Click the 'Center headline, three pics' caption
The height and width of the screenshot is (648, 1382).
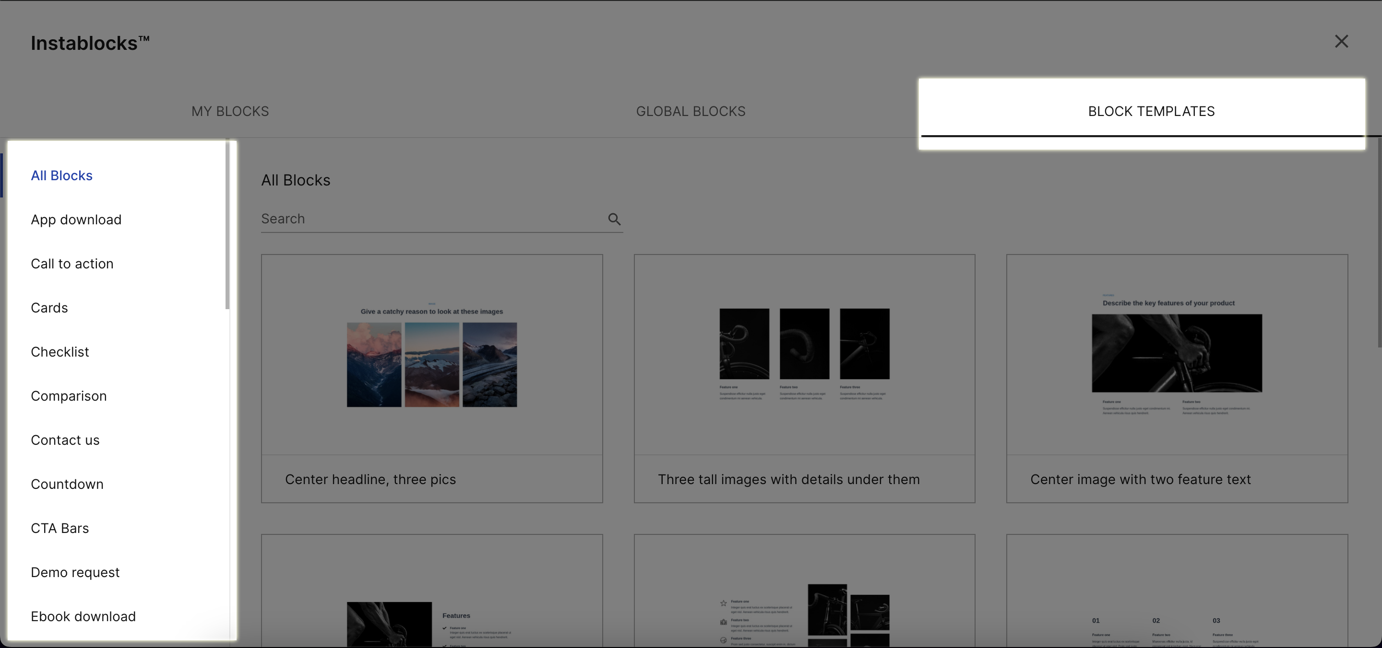tap(370, 479)
